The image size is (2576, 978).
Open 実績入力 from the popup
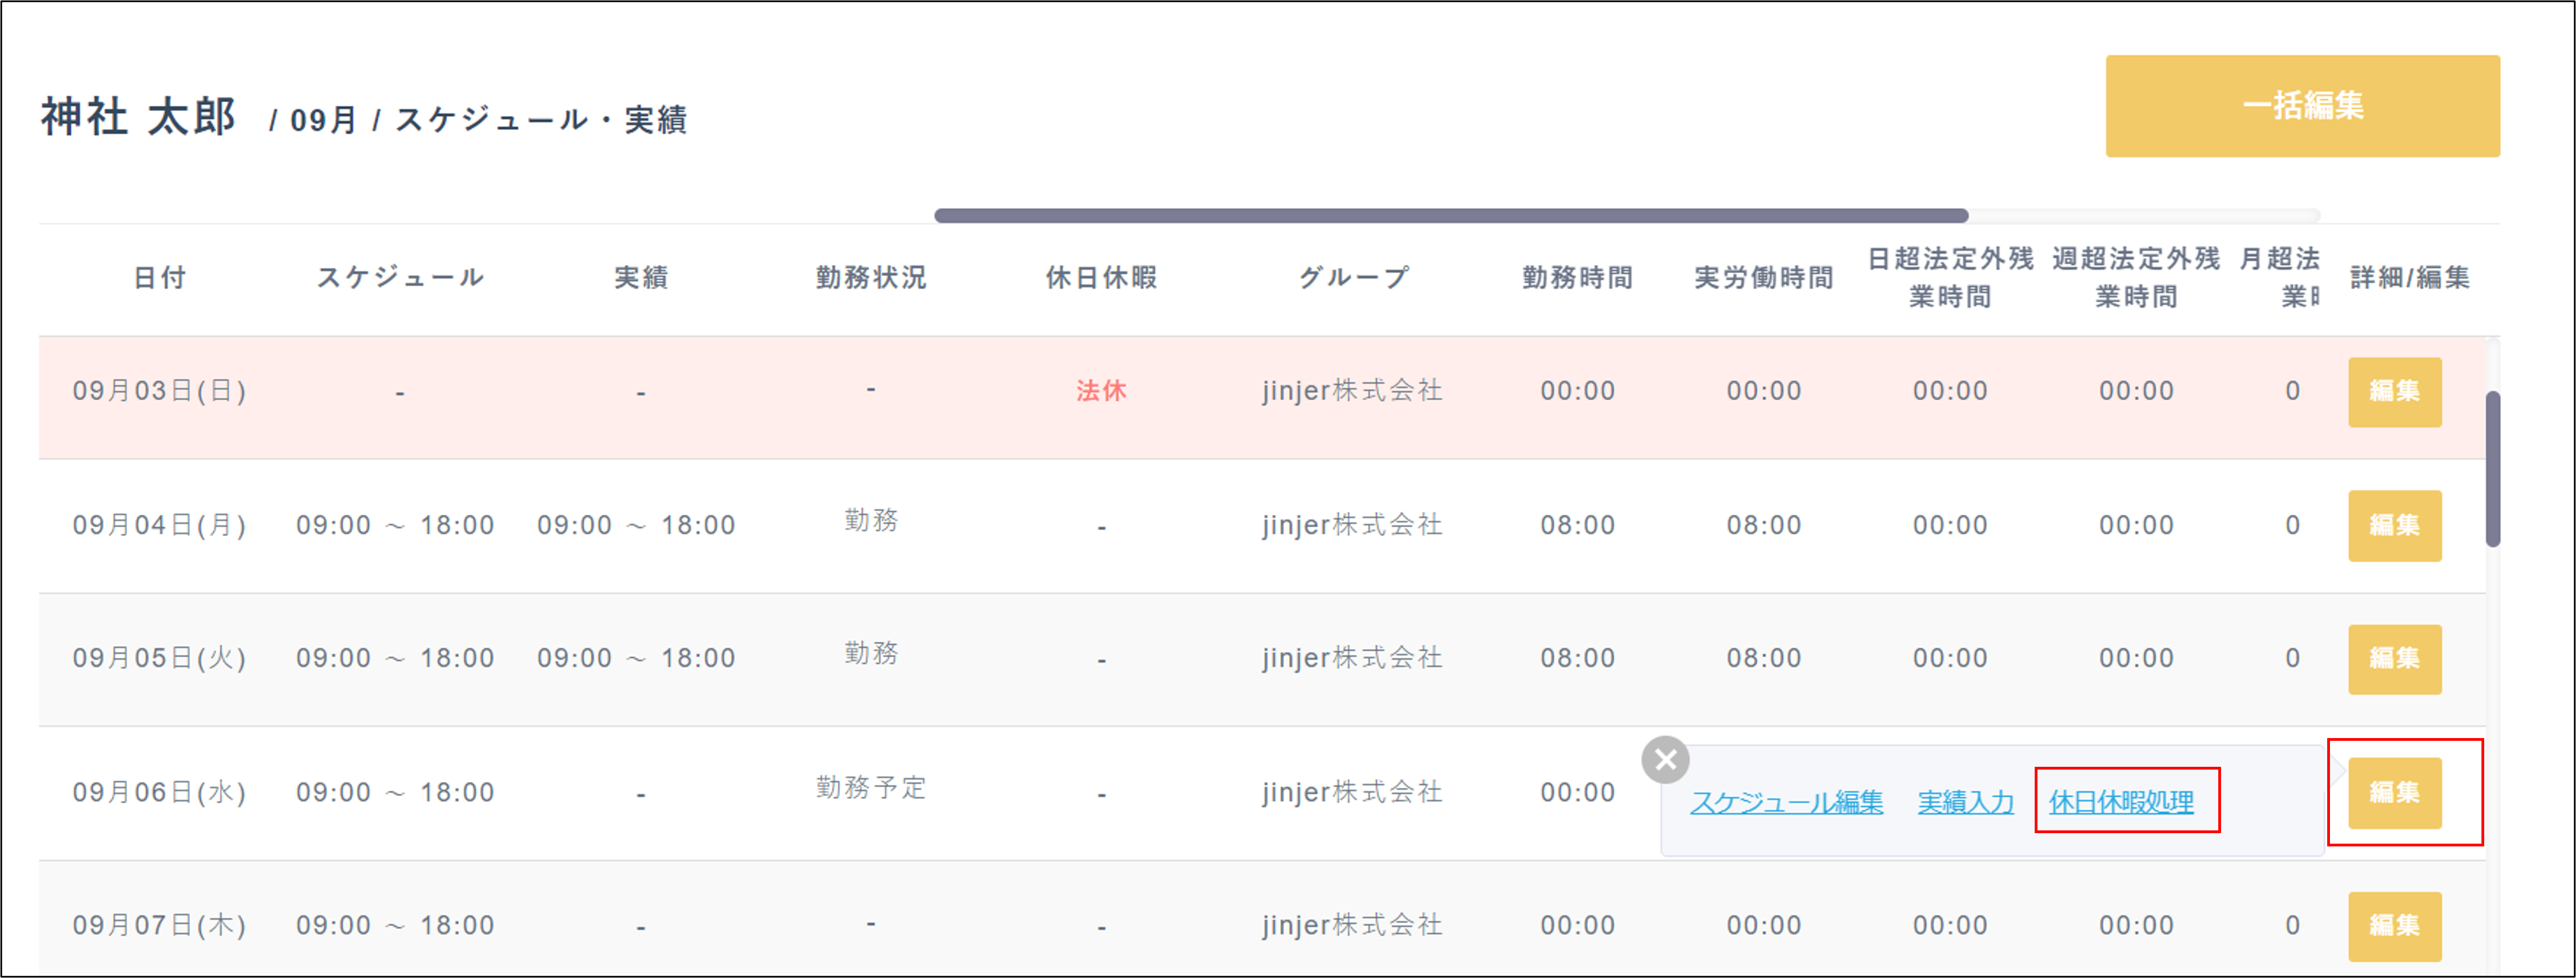pos(1965,803)
